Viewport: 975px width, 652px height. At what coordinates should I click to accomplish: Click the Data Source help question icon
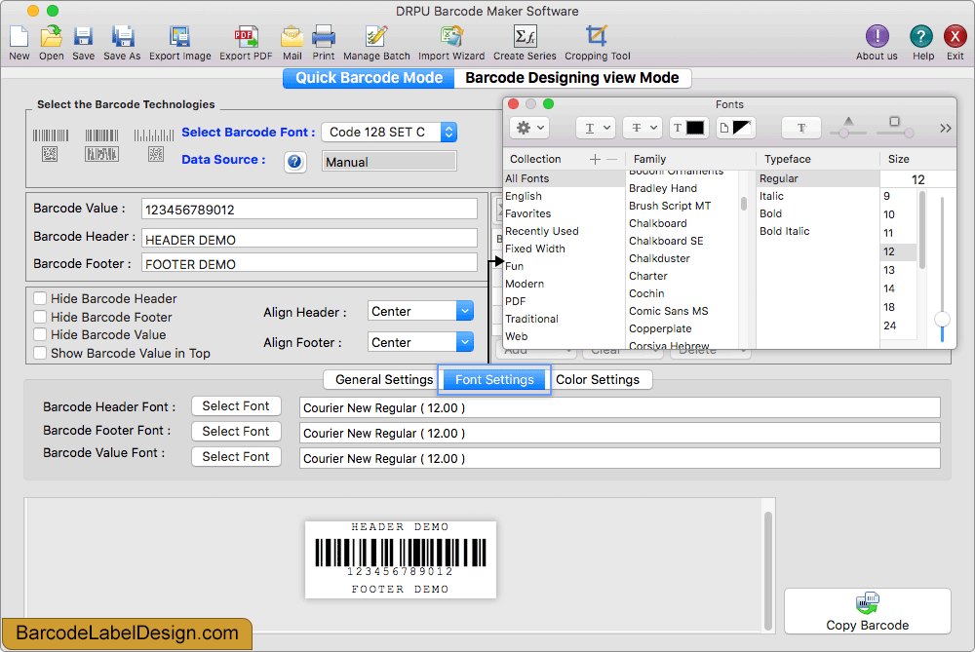[x=294, y=162]
